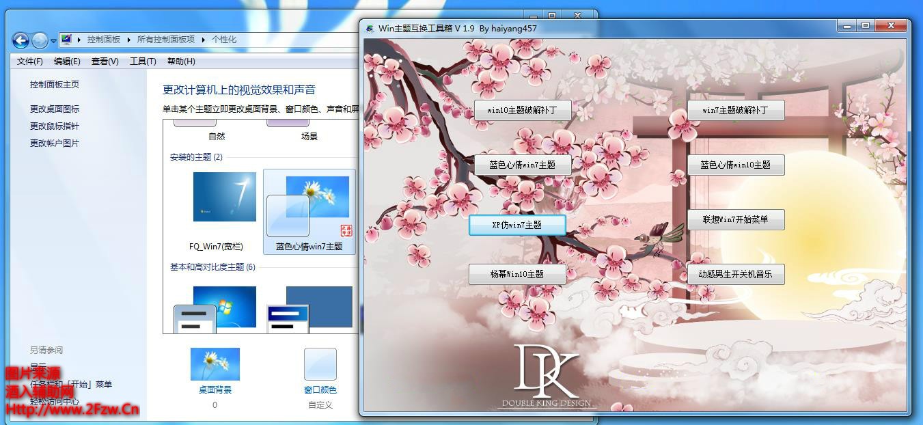Click the 蓝色心情win10主题 button
This screenshot has width=923, height=425.
(x=736, y=165)
